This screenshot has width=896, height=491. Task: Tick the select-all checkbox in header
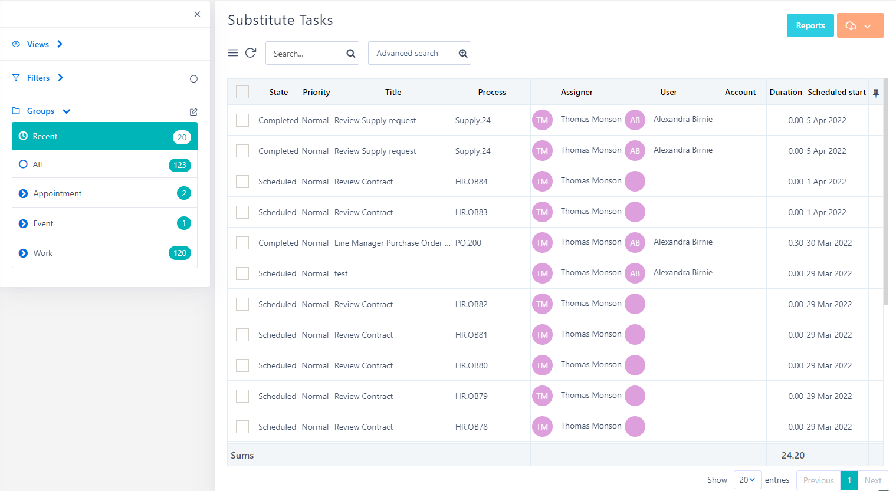pos(242,92)
